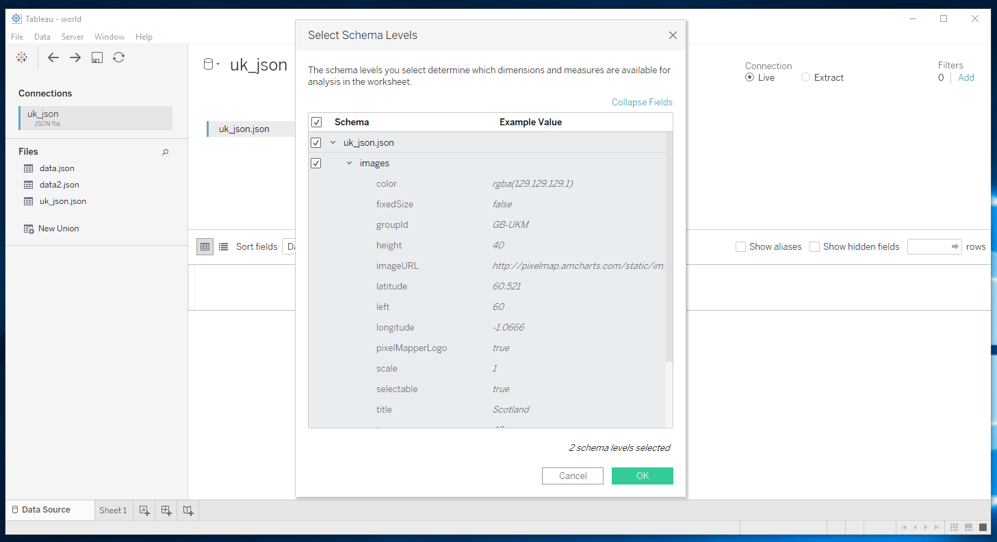Click the rows arrow icon in the rows field

click(955, 246)
